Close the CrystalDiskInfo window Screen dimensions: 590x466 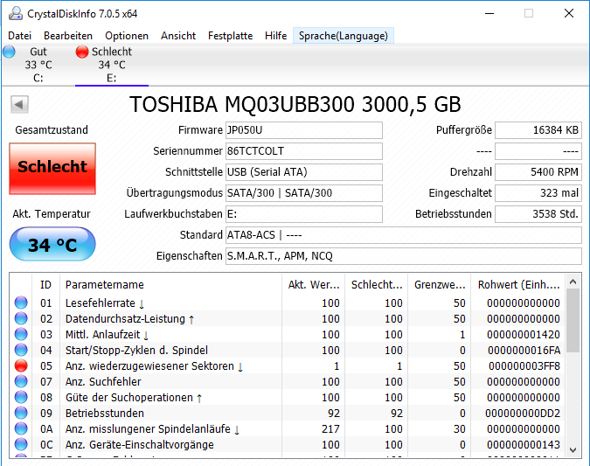coord(569,13)
